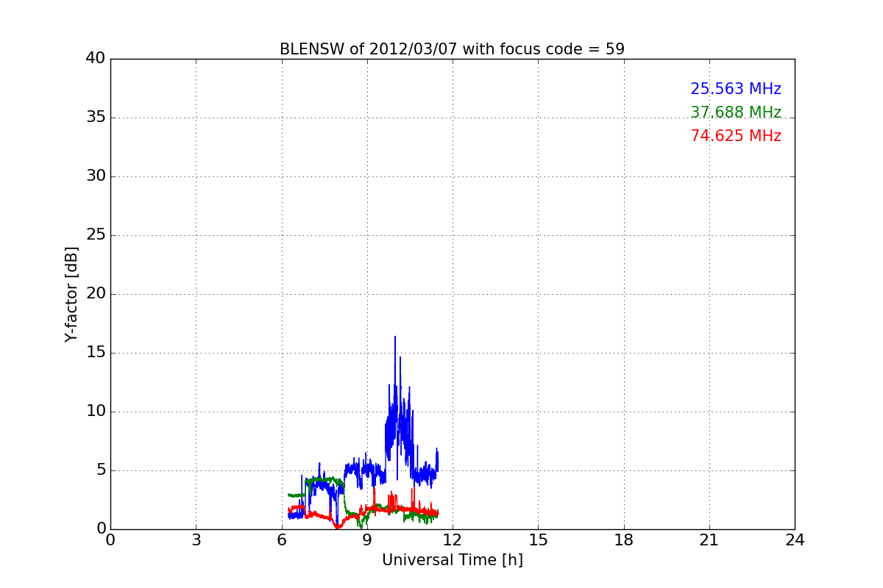Click the y-axis tick label 20
This screenshot has height=588, width=883.
[96, 294]
